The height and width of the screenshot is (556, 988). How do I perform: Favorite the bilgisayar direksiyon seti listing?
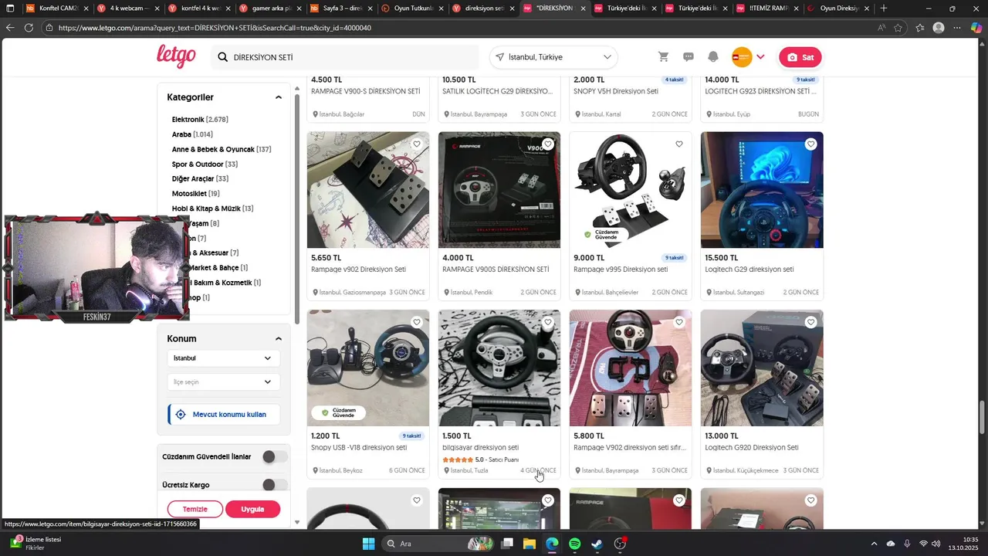coord(548,322)
